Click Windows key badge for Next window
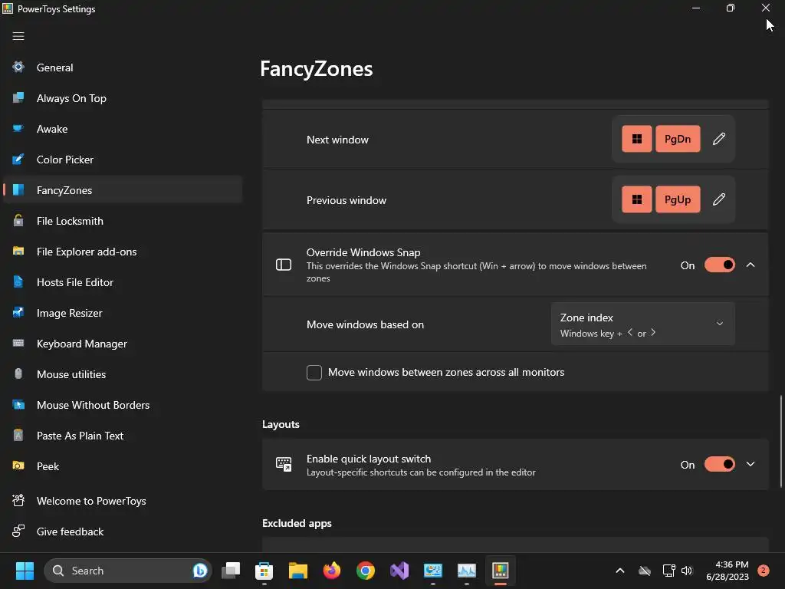Screen dimensions: 785x589 637,139
